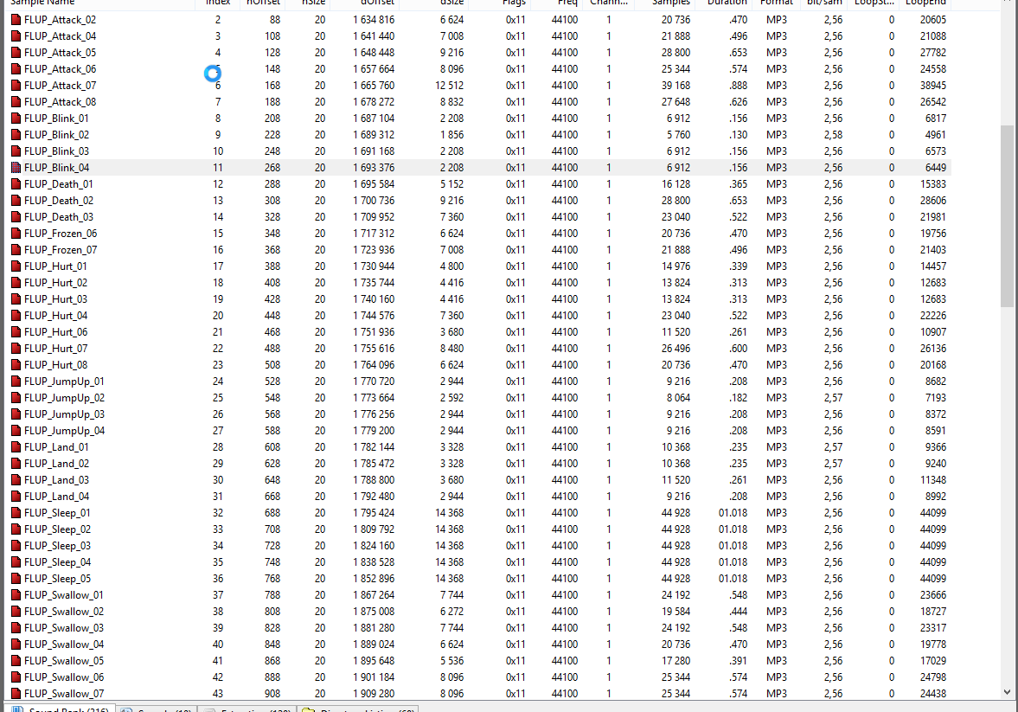Screen dimensions: 1018x712
Task: Switch to the Sound Bank (216) tab
Action: click(61, 709)
